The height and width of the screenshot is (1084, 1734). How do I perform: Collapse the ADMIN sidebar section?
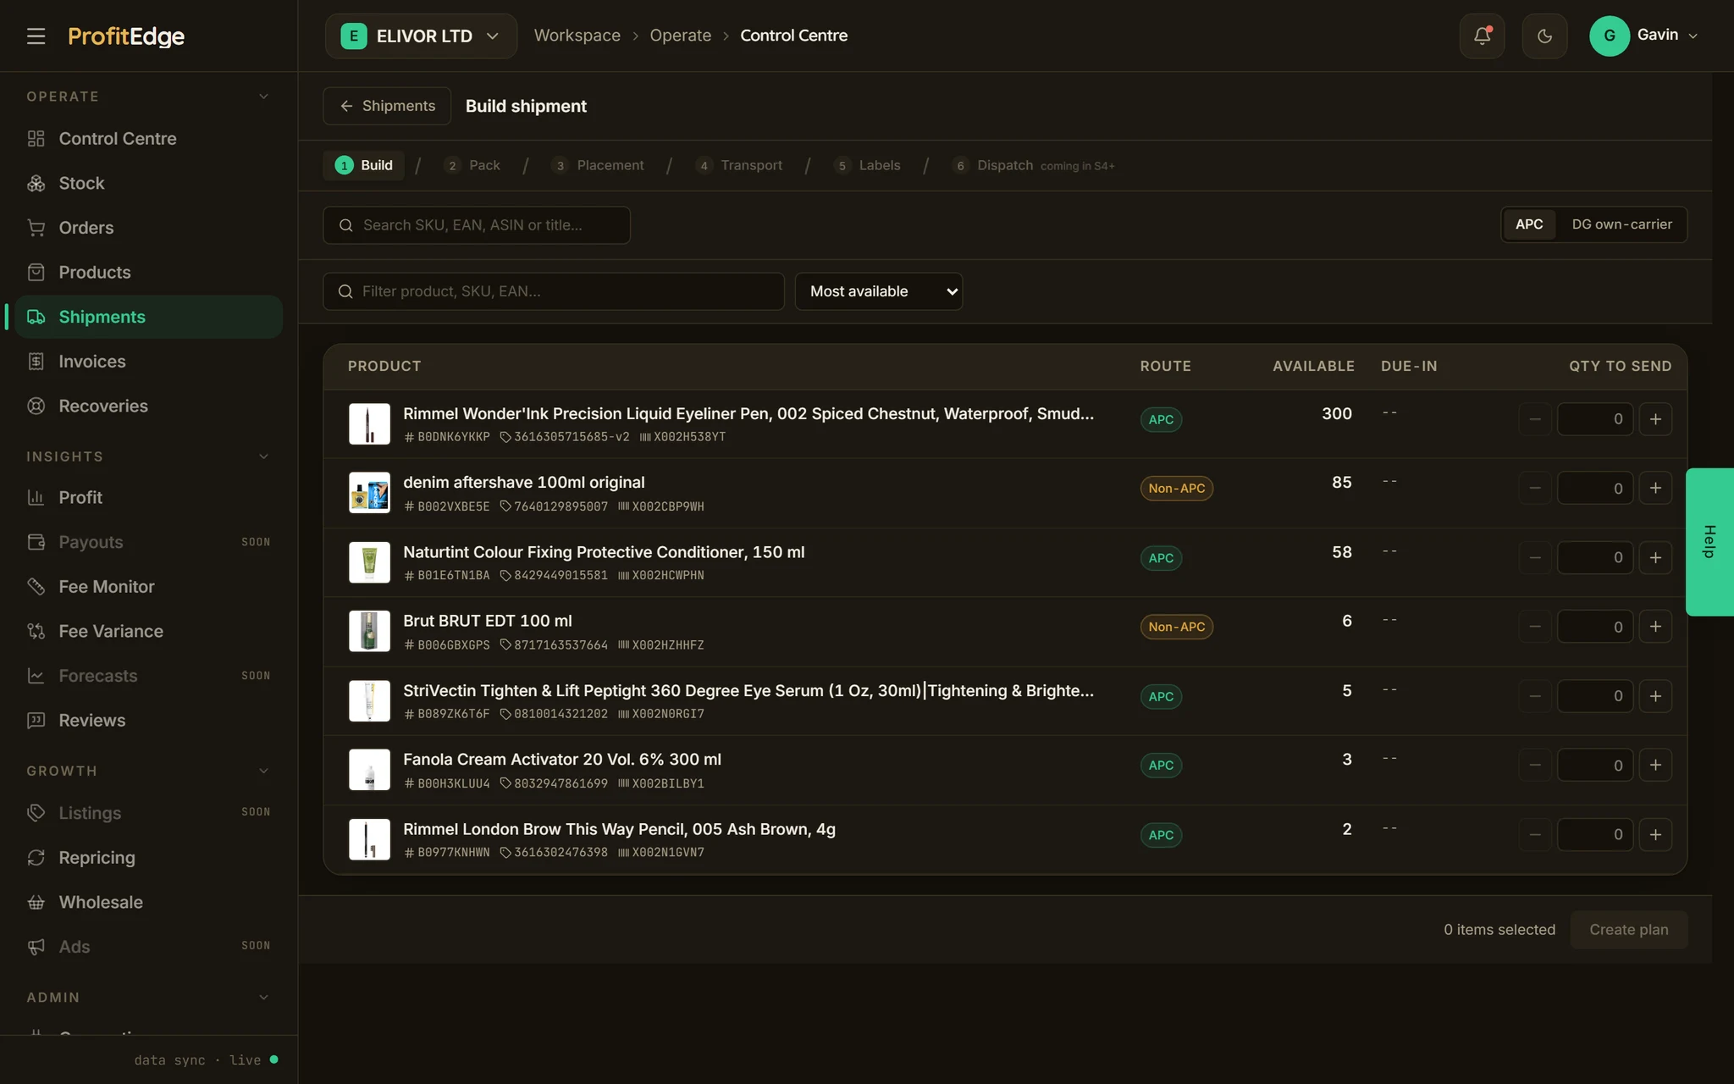[x=263, y=998]
